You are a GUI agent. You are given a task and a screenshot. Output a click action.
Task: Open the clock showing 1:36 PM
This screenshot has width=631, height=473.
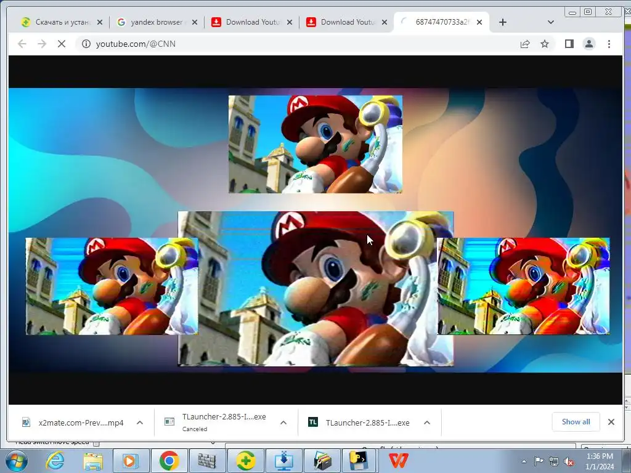pos(600,461)
